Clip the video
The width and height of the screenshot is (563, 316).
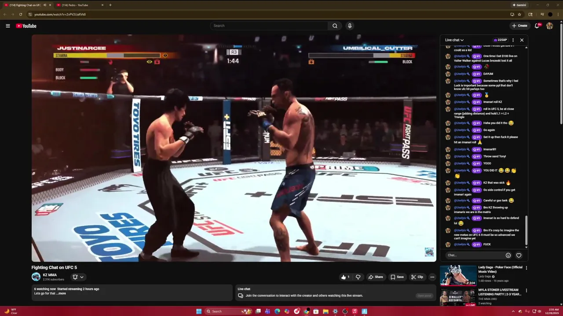tap(417, 277)
